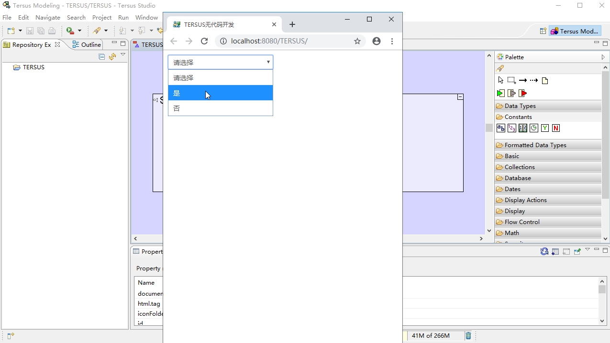Open the 请选择 dropdown box
Viewport: 610px width, 343px height.
[x=220, y=62]
